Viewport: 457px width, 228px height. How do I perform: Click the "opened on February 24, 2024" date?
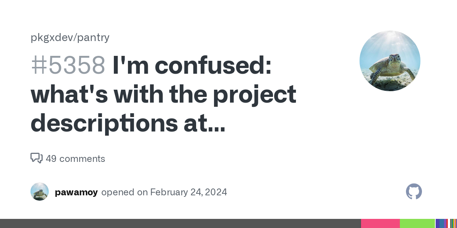[x=164, y=192]
